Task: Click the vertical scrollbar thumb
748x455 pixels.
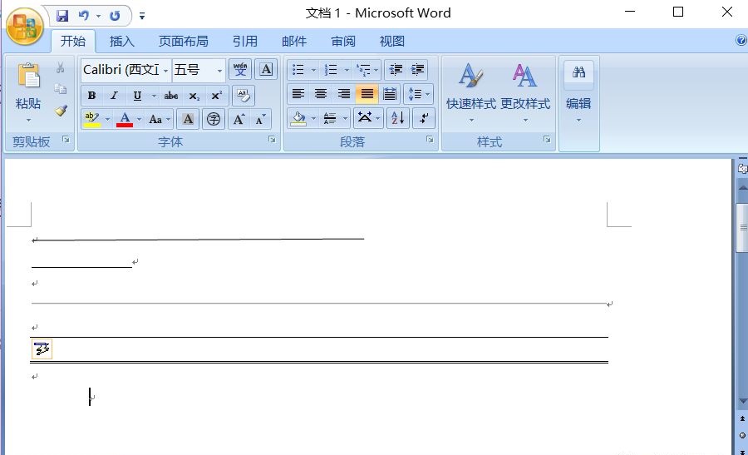Action: (741, 225)
